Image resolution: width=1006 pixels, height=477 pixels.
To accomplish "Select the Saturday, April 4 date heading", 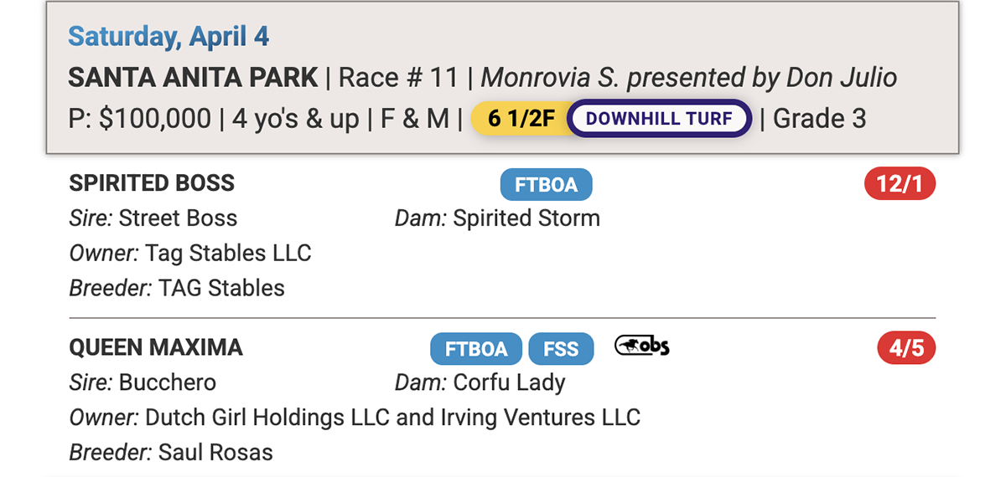I will [x=169, y=37].
